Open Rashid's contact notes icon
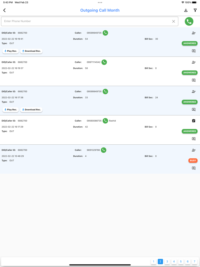This screenshot has width=200, height=267. pos(193,121)
